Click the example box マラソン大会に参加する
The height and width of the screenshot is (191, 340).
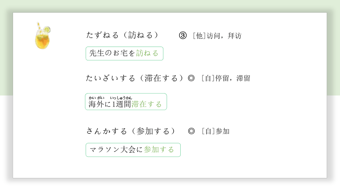pyautogui.click(x=133, y=150)
